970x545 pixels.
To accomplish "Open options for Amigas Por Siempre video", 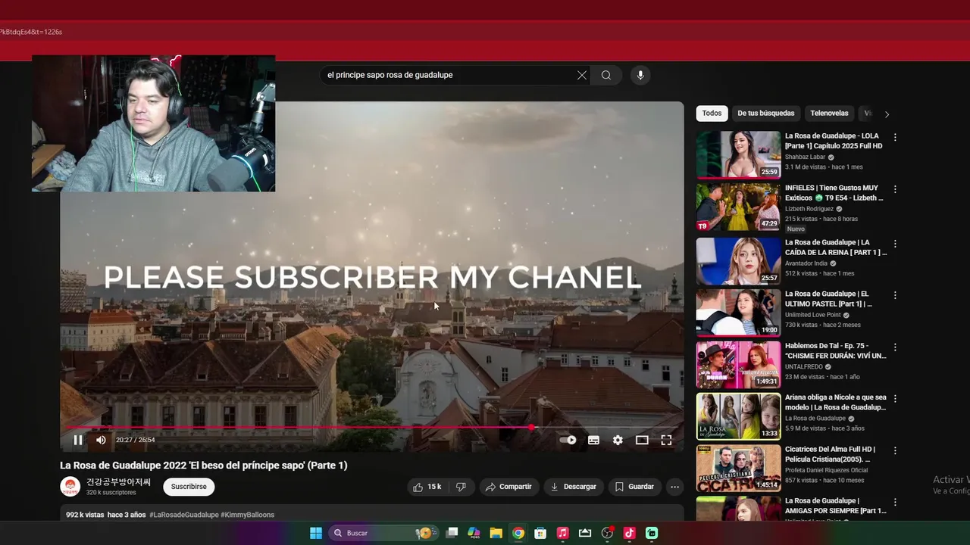I will [x=895, y=503].
